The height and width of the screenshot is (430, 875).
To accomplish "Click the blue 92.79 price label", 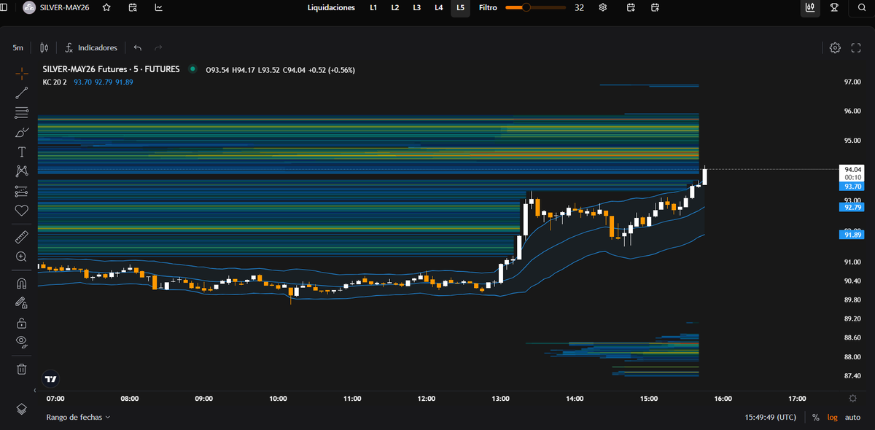I will tap(852, 208).
